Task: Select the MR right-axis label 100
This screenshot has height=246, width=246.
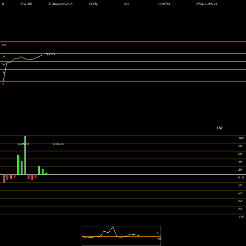Action: coord(241,138)
